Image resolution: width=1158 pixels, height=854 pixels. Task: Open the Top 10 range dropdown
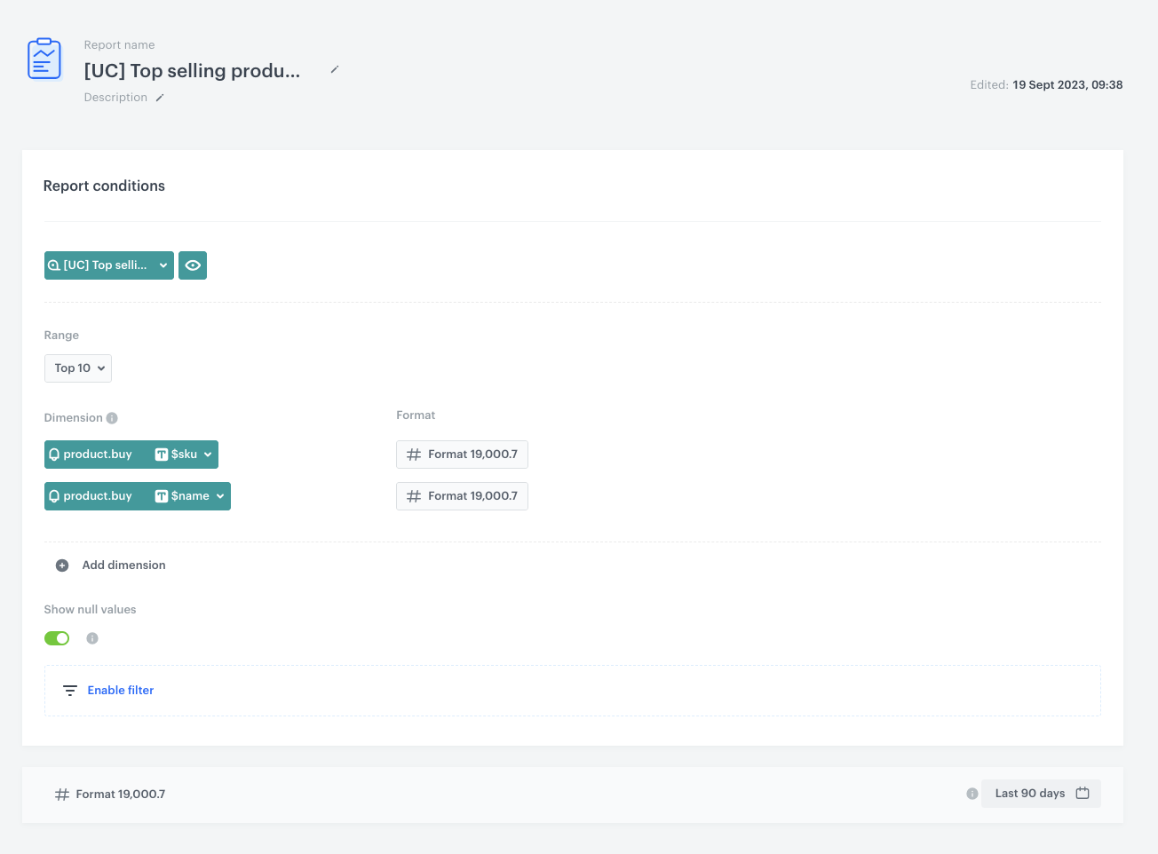pyautogui.click(x=78, y=368)
